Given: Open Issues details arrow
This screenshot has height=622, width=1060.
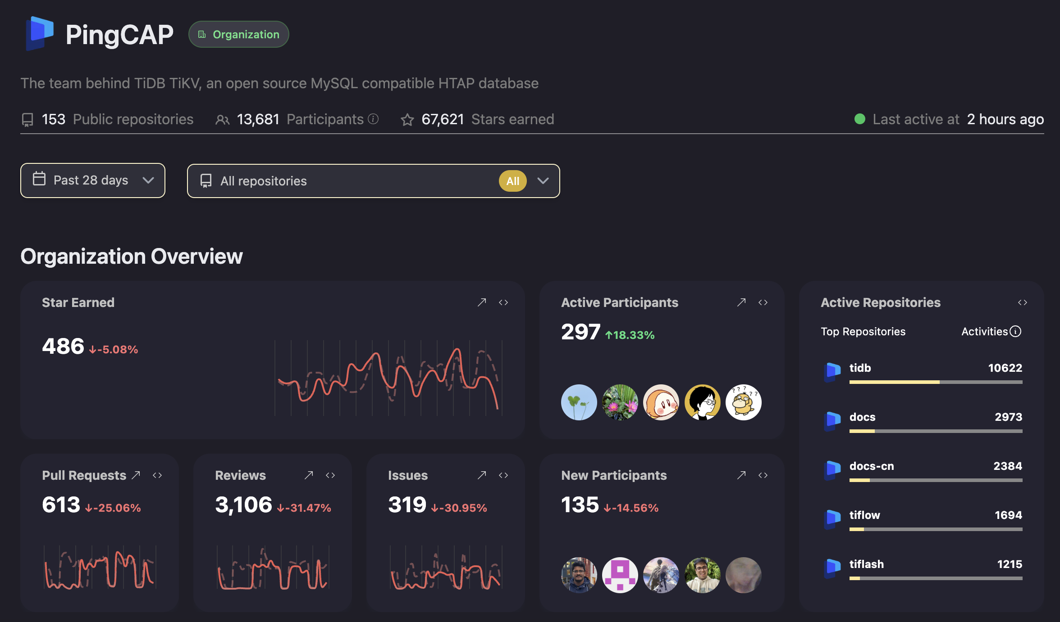Looking at the screenshot, I should point(482,475).
